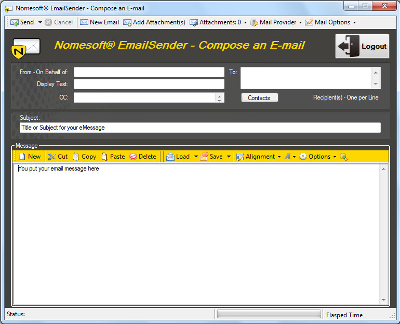This screenshot has width=400, height=324.
Task: Click the Load message icon
Action: (x=170, y=157)
